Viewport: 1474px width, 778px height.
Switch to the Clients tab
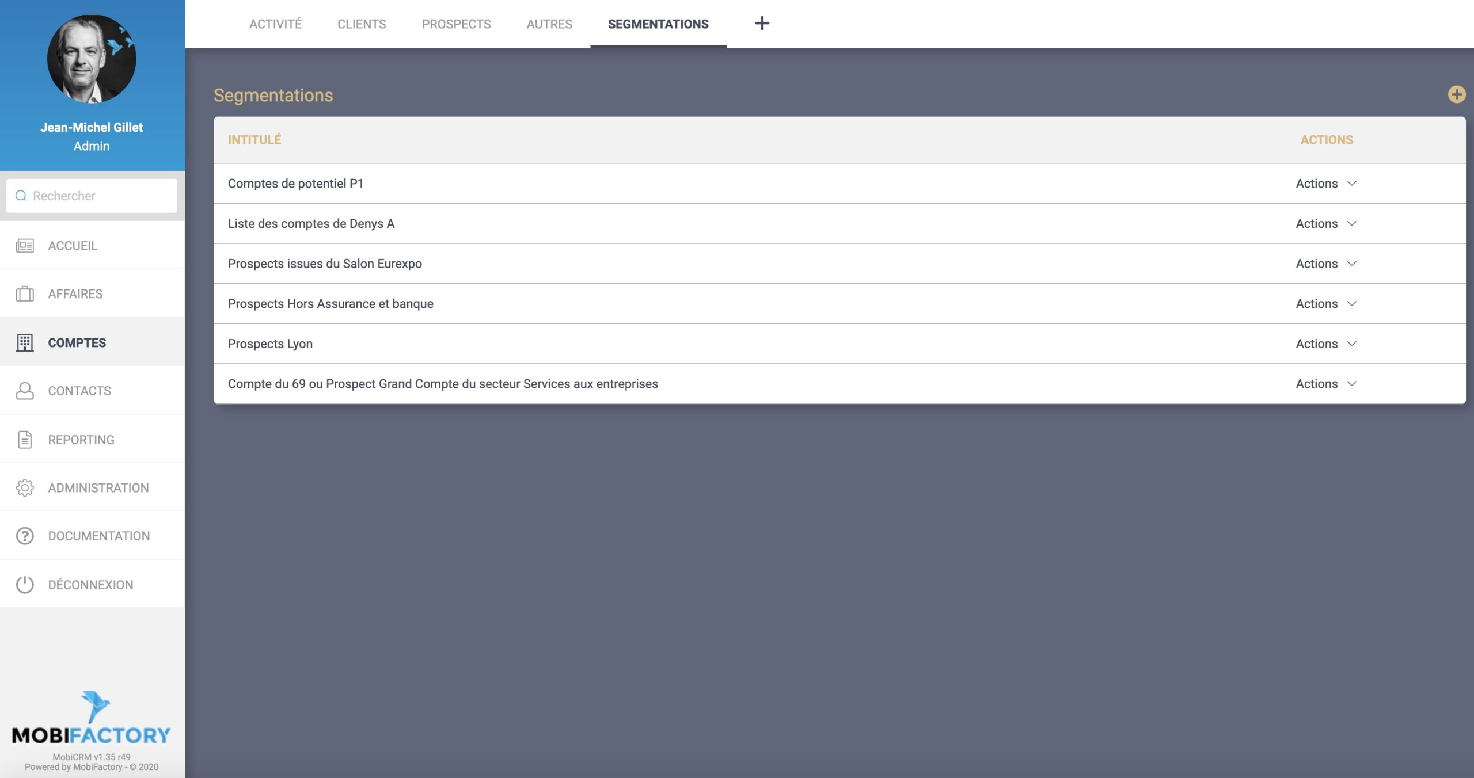coord(362,24)
